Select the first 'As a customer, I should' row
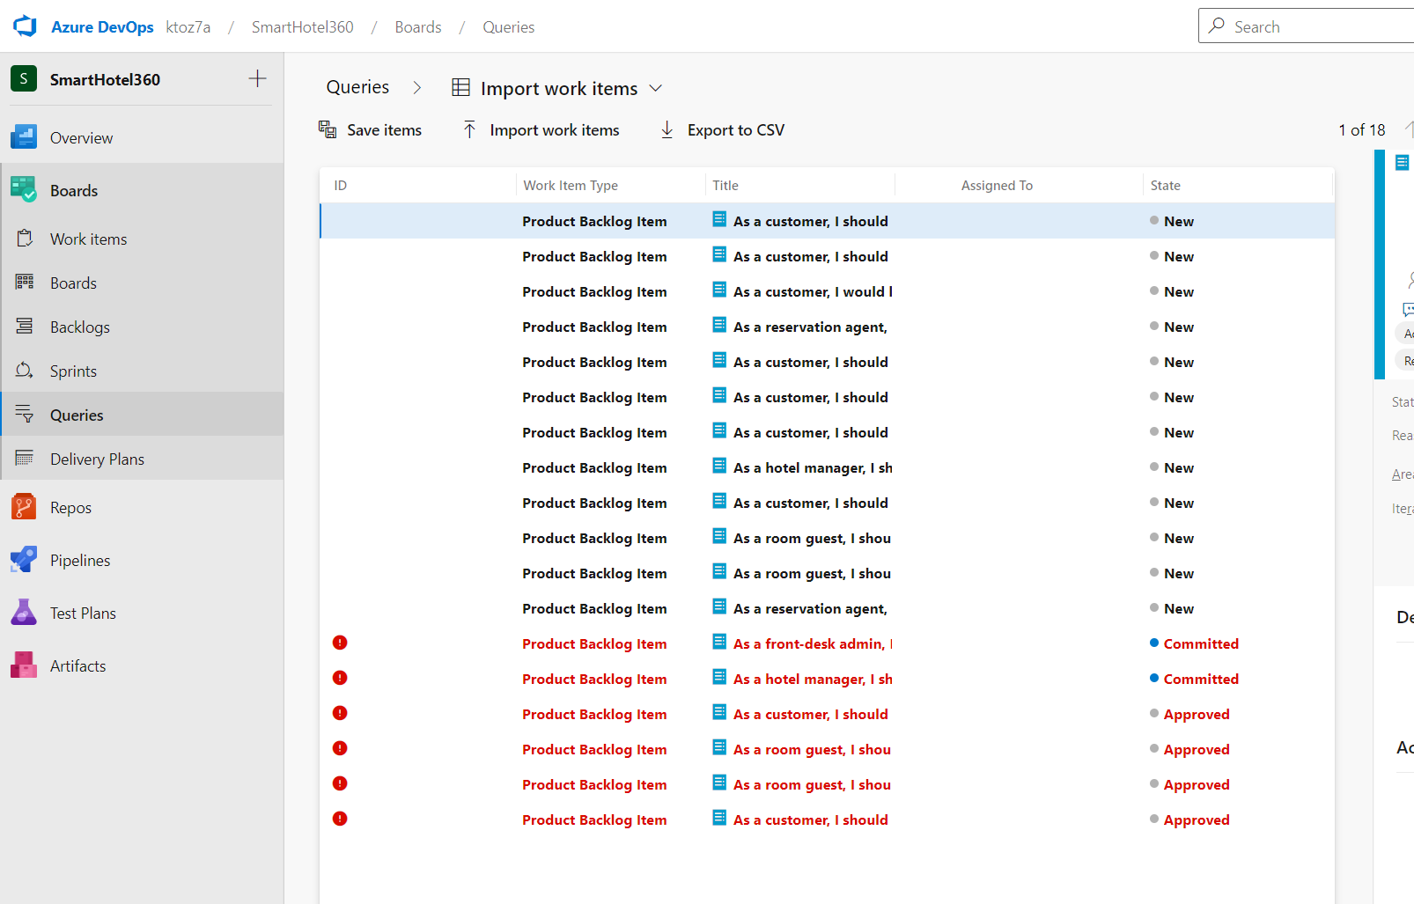1414x904 pixels. click(x=810, y=221)
